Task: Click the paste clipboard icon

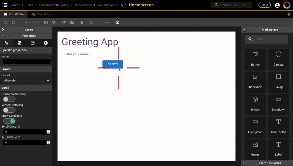Action: point(72,22)
